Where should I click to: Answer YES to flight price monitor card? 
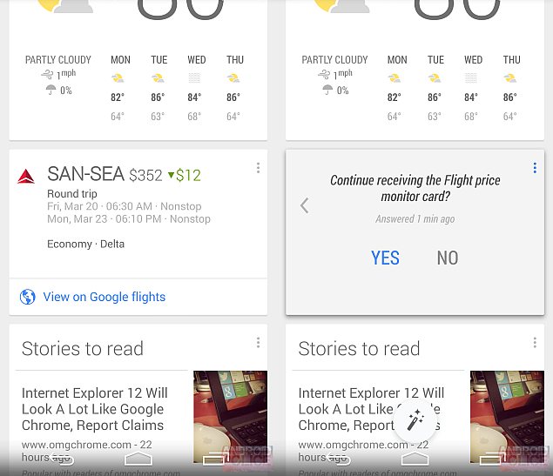(x=385, y=258)
